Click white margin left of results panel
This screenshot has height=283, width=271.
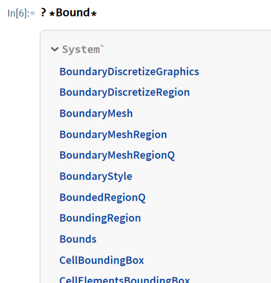[19, 153]
